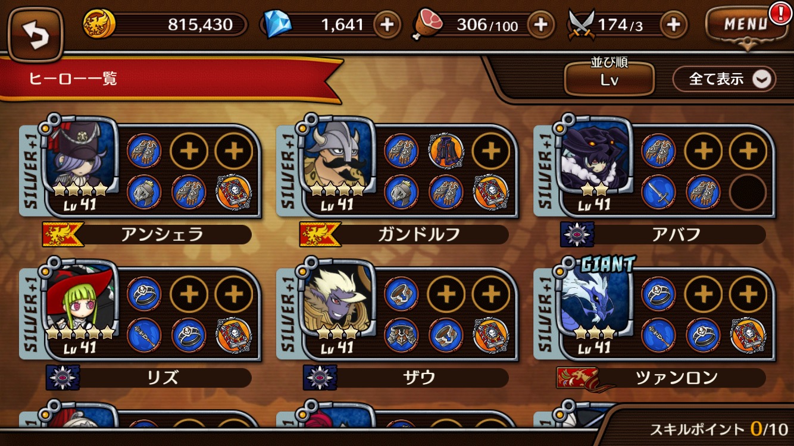This screenshot has height=446, width=794.
Task: Add crossed-swords battle tickets with plus
Action: click(674, 24)
